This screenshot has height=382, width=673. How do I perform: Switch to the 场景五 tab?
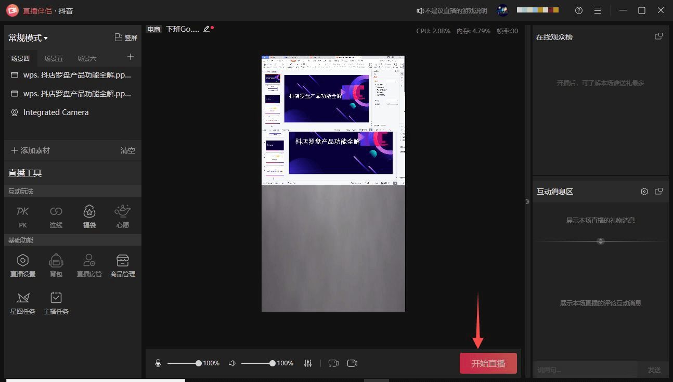(54, 58)
